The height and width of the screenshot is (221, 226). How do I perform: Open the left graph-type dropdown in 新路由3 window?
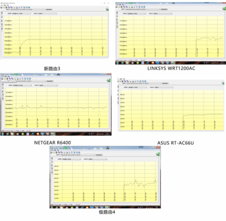point(21,13)
